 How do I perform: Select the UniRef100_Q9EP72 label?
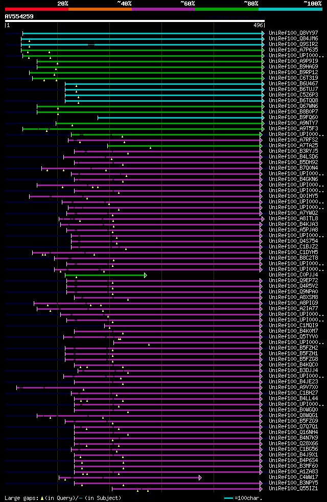click(x=293, y=281)
